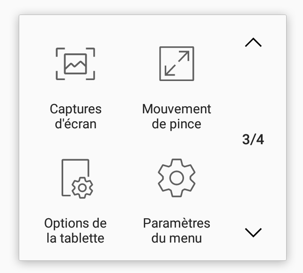The width and height of the screenshot is (303, 273).
Task: Select the "Captures d'écran" menu label
Action: (x=75, y=116)
